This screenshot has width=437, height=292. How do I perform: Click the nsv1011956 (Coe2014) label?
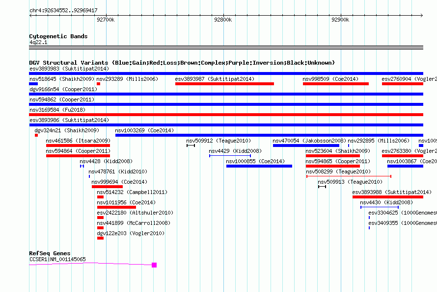126,202
